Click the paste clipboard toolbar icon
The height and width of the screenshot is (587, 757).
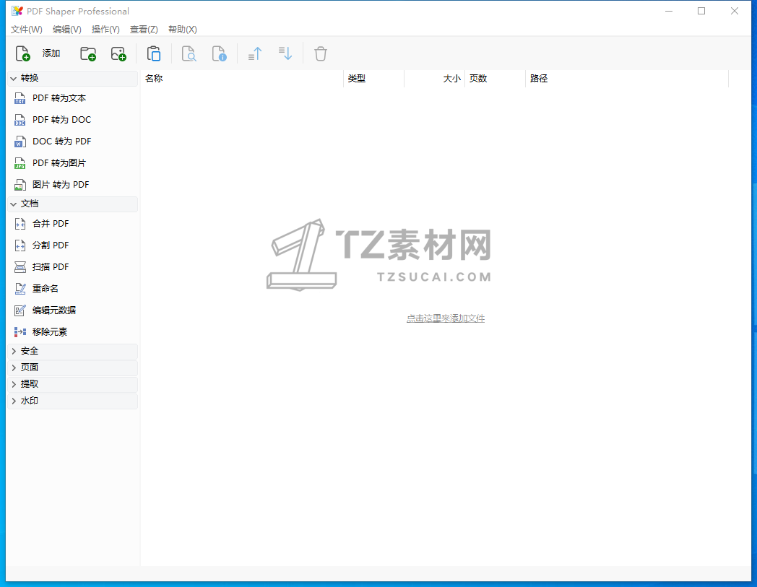pos(154,53)
